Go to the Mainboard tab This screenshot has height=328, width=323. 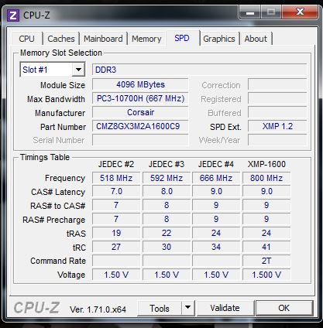(x=103, y=39)
